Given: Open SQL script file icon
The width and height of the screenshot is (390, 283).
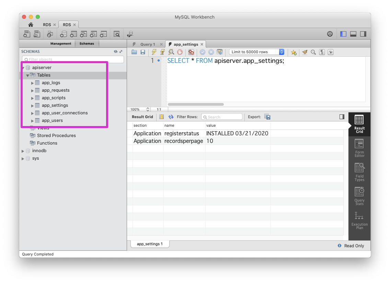Looking at the screenshot, I should click(37, 34).
